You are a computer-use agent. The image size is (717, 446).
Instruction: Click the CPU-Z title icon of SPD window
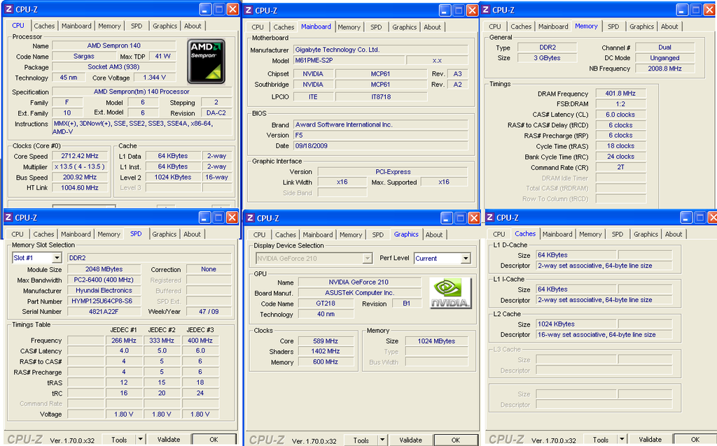coord(8,217)
